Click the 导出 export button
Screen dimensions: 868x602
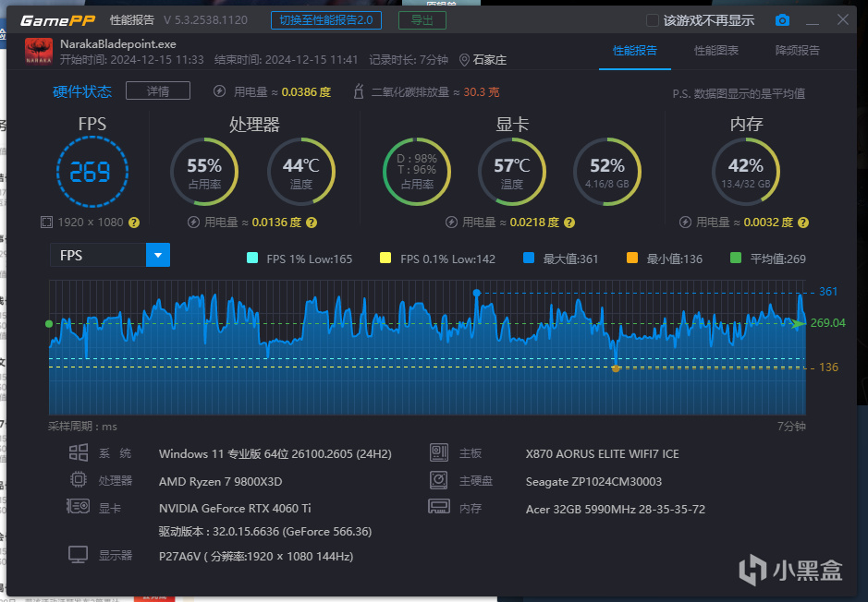422,20
